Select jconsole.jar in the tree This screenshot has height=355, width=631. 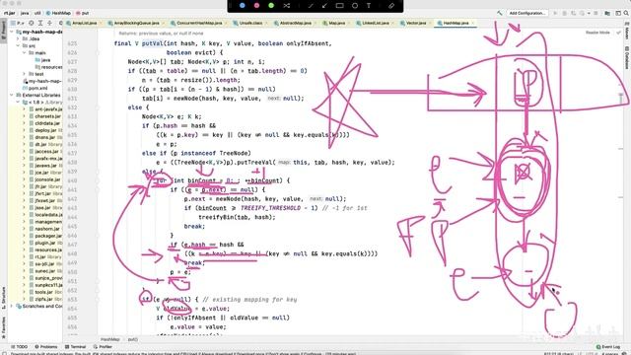tap(45, 179)
